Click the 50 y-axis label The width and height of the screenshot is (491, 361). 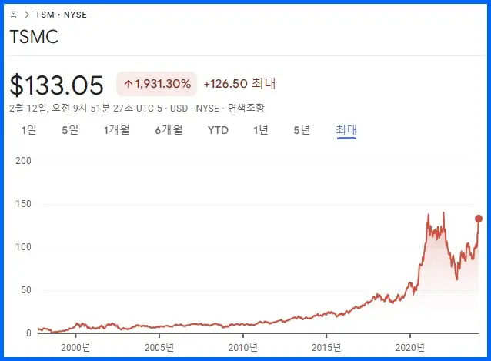pos(26,290)
